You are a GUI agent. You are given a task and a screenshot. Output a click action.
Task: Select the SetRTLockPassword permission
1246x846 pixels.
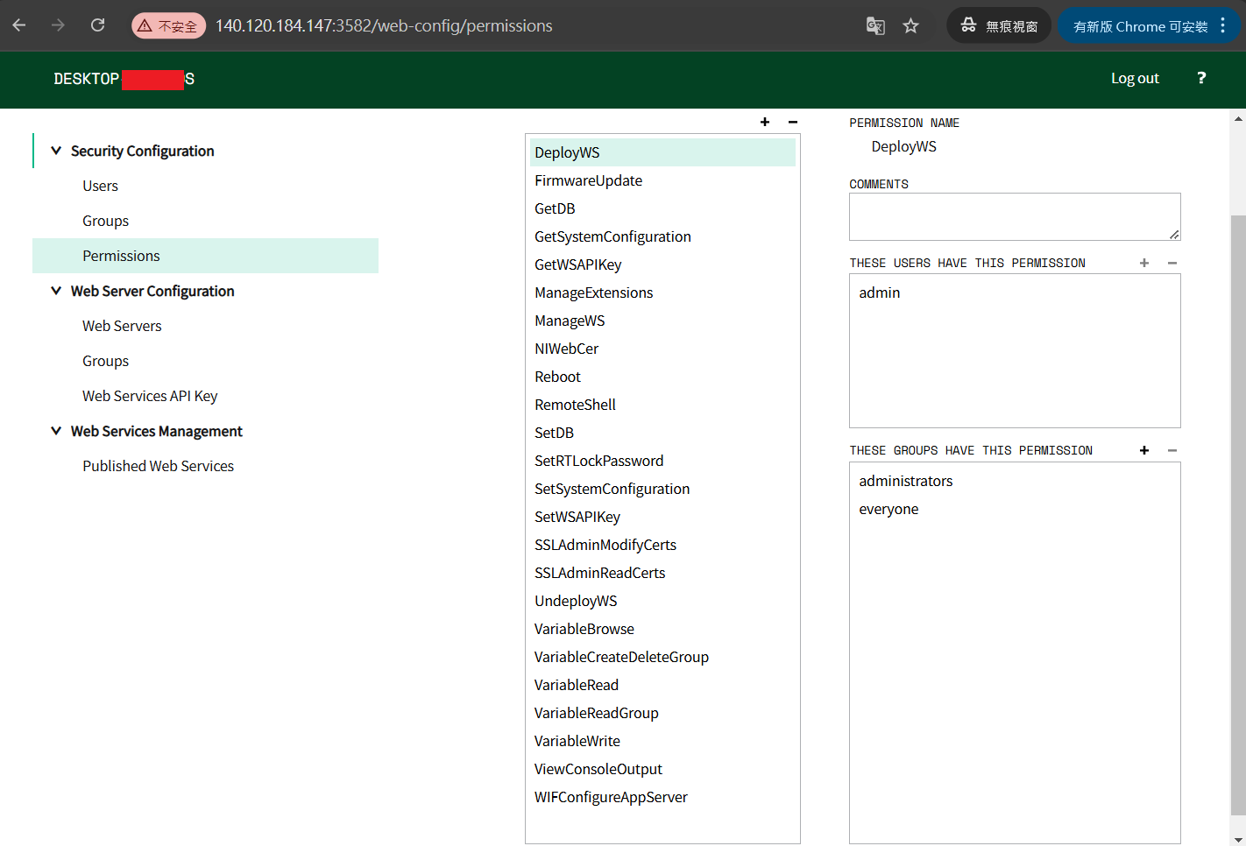662,461
